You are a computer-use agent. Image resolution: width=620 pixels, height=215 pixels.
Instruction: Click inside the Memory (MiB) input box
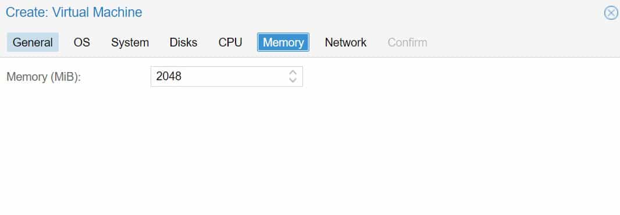coord(227,76)
